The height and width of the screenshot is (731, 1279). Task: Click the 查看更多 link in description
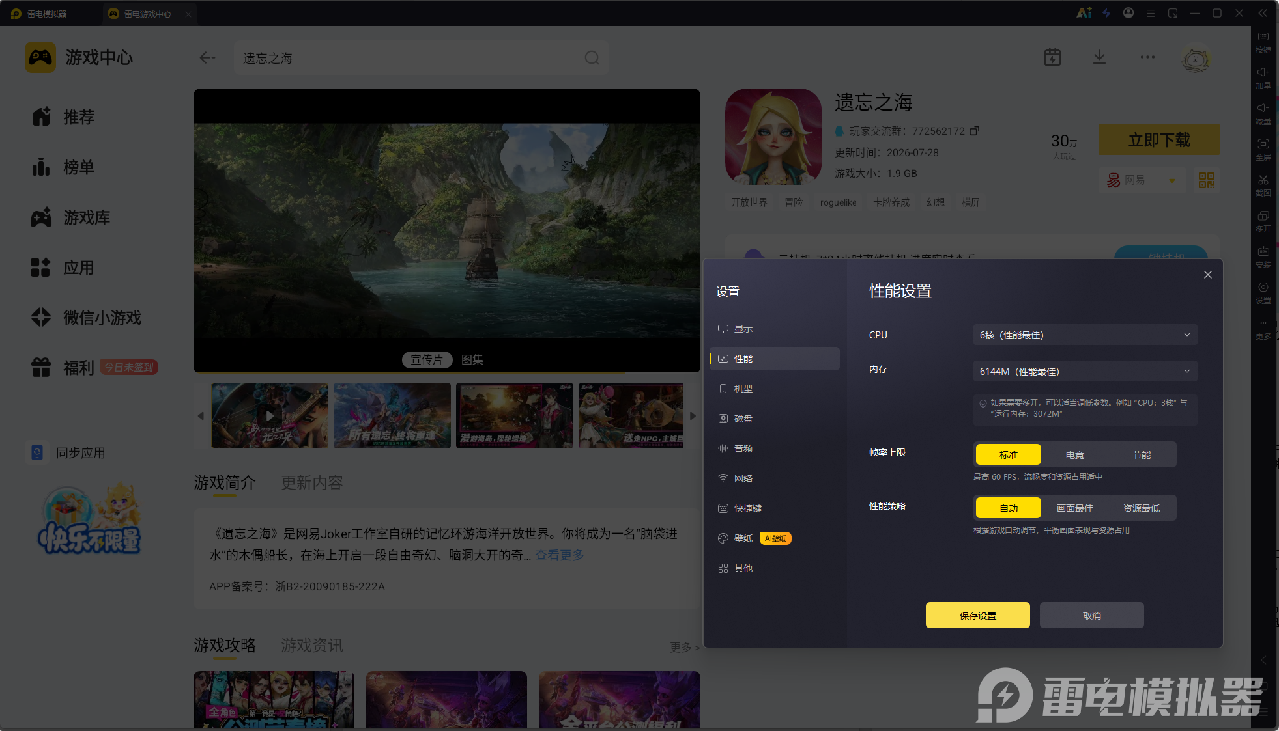[560, 555]
